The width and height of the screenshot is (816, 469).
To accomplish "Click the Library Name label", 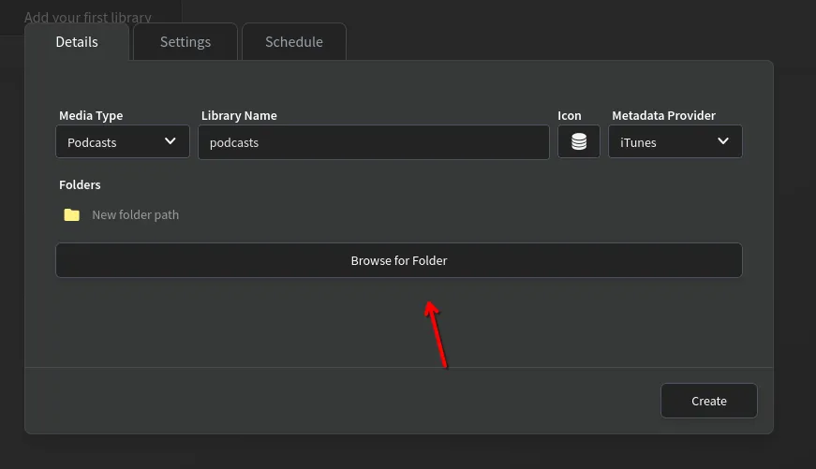I will [x=239, y=116].
